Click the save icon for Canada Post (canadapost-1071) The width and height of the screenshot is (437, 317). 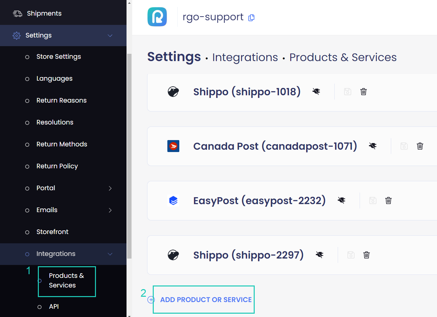tap(404, 146)
